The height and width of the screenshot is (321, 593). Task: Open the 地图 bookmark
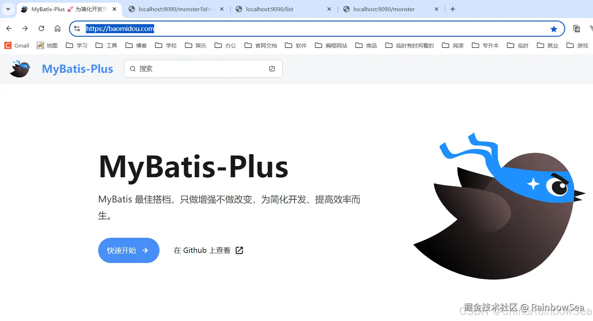point(47,45)
